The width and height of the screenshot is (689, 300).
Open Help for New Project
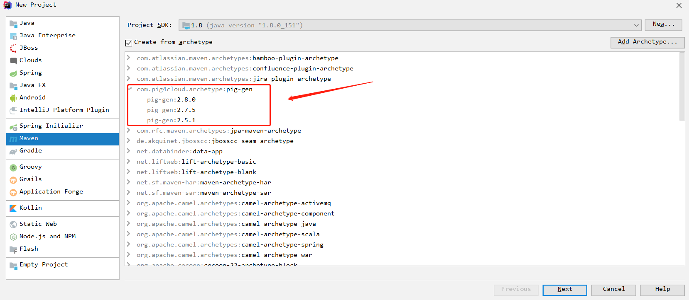pos(662,290)
